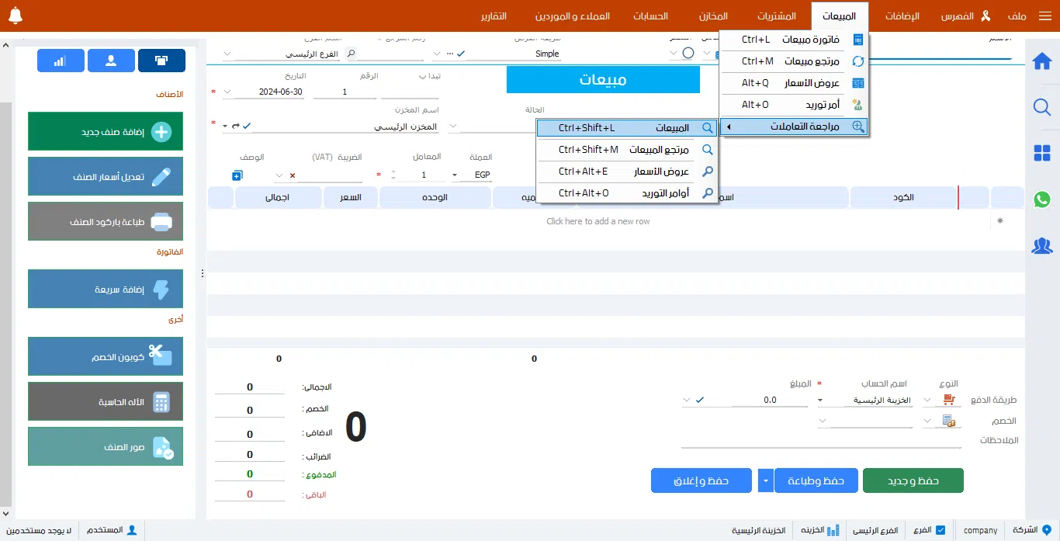
Task: Click the notification bell icon
Action: [15, 16]
